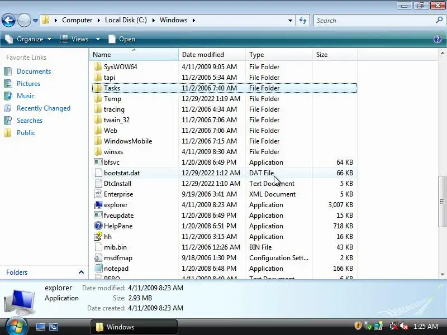This screenshot has height=335, width=447.
Task: Open the Public favorite link
Action: (x=26, y=133)
